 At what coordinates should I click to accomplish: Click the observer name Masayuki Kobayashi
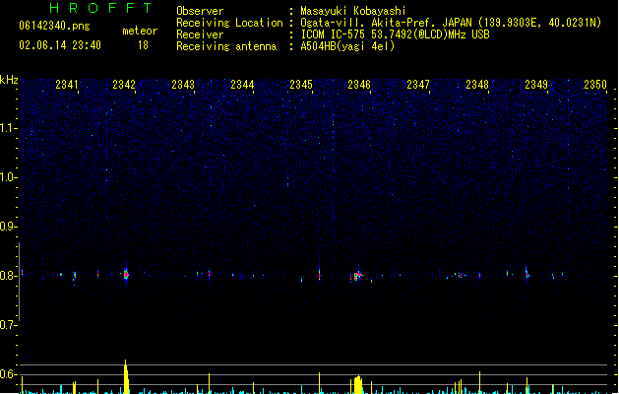point(353,11)
